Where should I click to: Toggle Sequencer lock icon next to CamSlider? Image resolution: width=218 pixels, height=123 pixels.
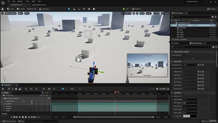tap(168, 89)
